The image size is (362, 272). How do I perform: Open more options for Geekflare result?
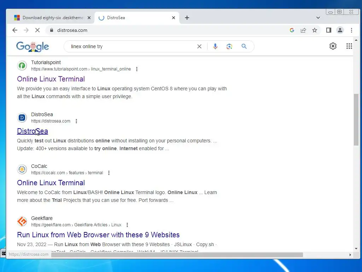point(127,225)
